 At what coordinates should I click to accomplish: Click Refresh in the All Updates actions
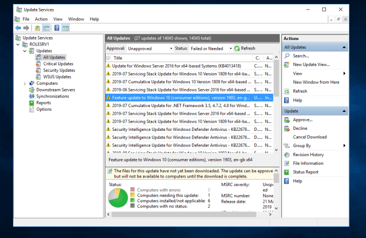300,91
